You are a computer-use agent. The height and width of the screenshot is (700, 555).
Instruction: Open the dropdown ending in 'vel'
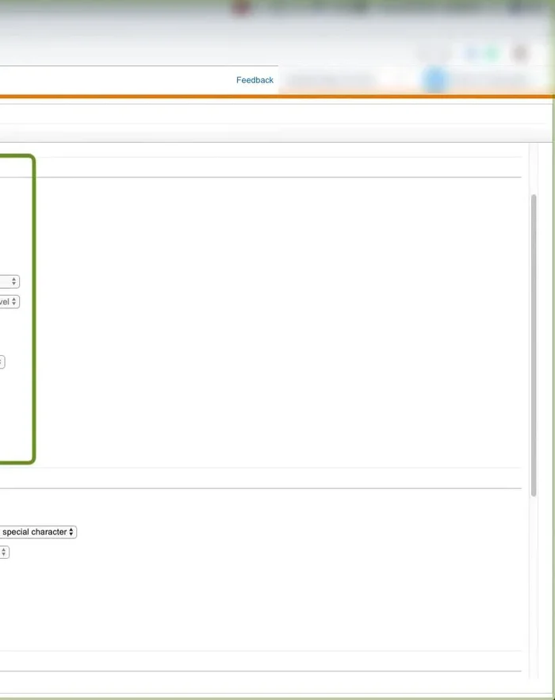coord(9,302)
